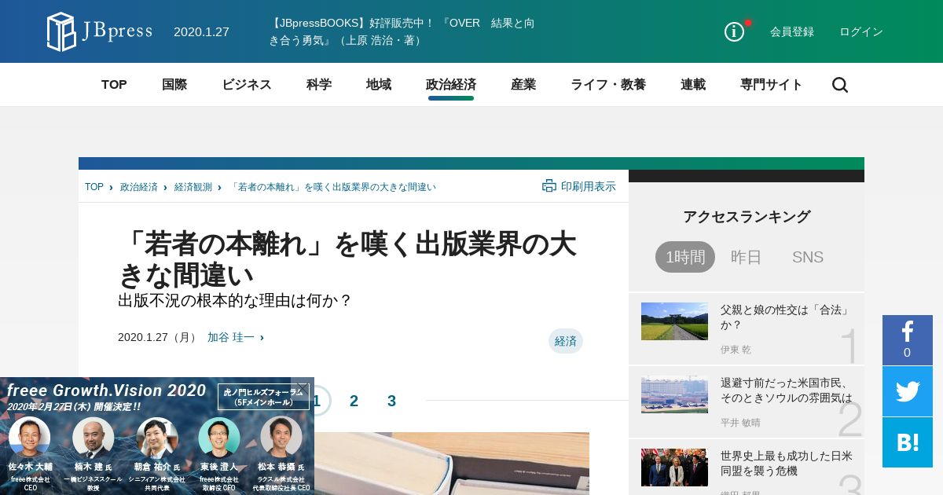The width and height of the screenshot is (943, 495).
Task: Select the SNS ranking tab
Action: (x=808, y=257)
